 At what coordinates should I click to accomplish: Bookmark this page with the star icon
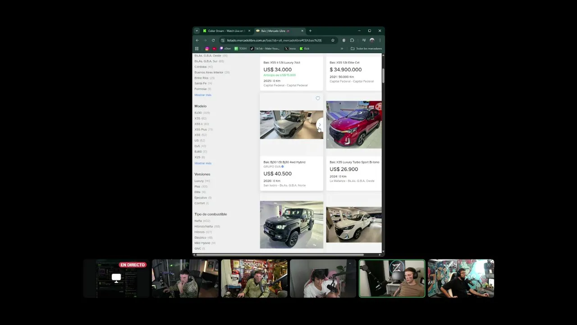point(333,40)
